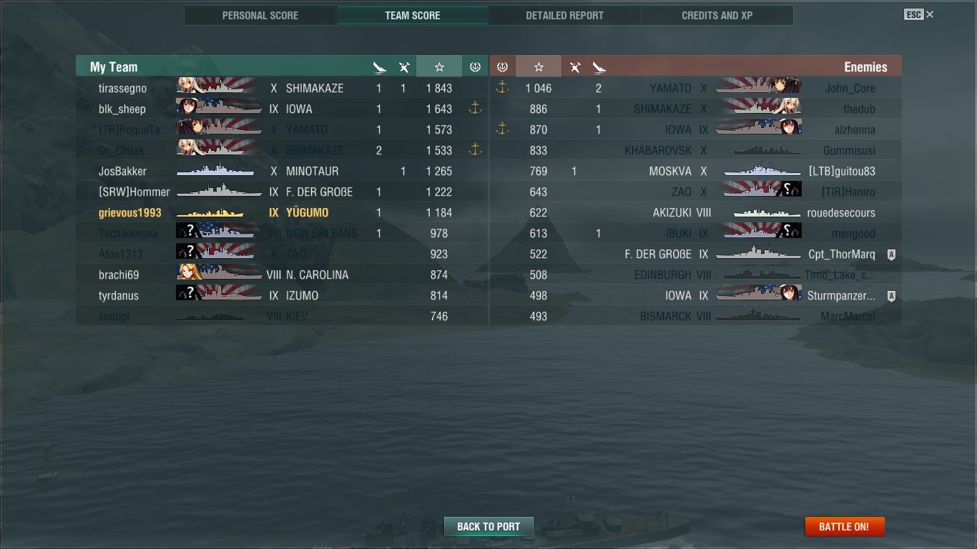The width and height of the screenshot is (977, 549).
Task: Go back to port
Action: pos(488,527)
